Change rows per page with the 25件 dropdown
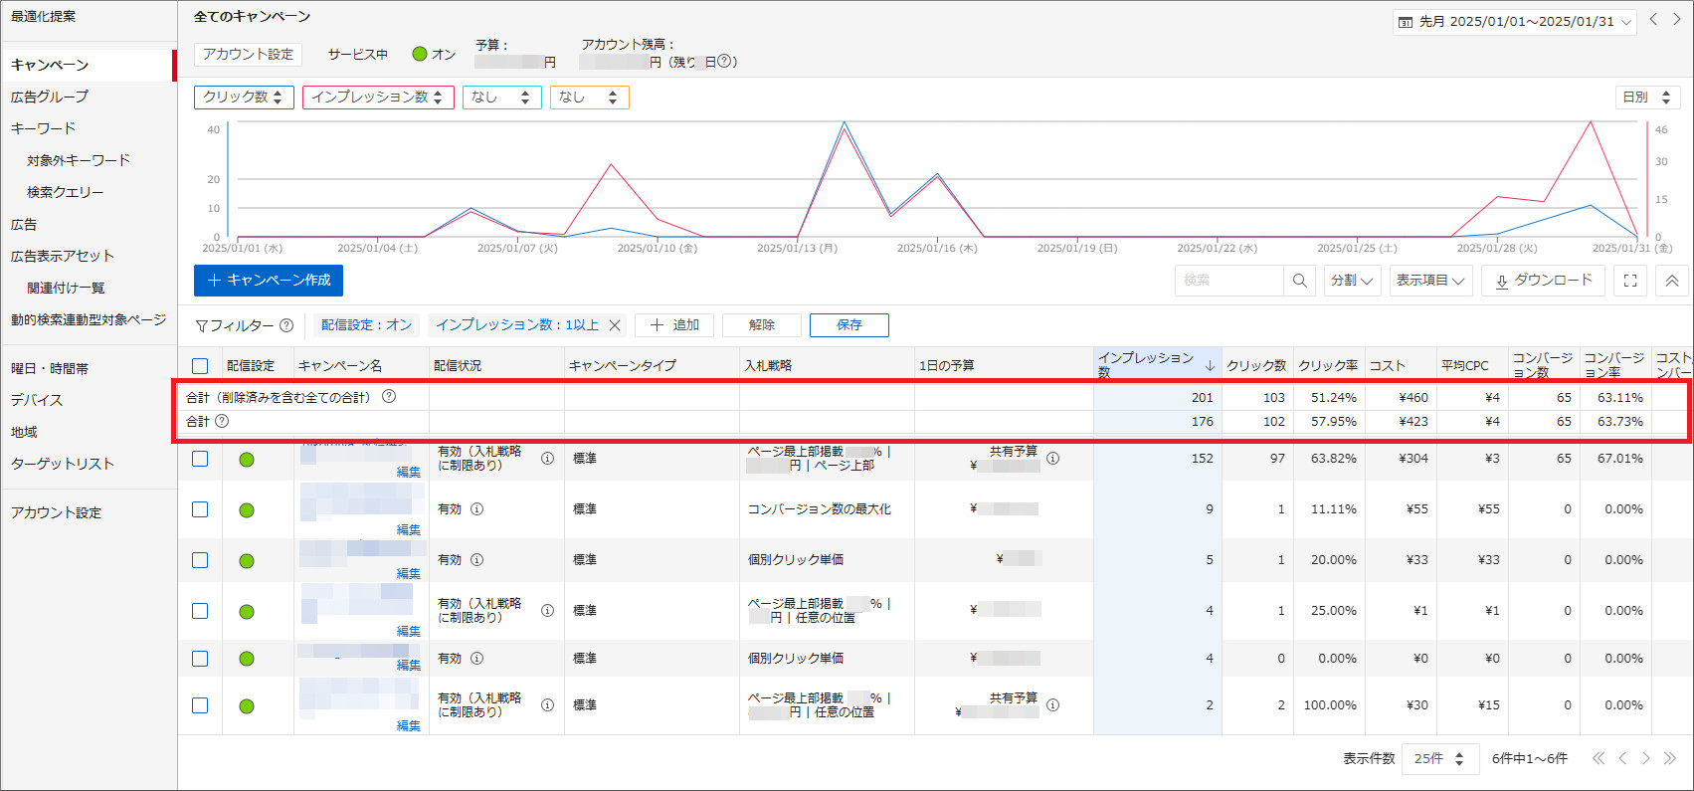This screenshot has height=791, width=1694. pyautogui.click(x=1439, y=758)
